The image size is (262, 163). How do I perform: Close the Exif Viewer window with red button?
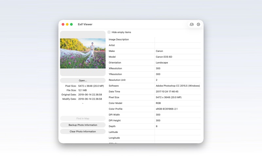coord(63,24)
